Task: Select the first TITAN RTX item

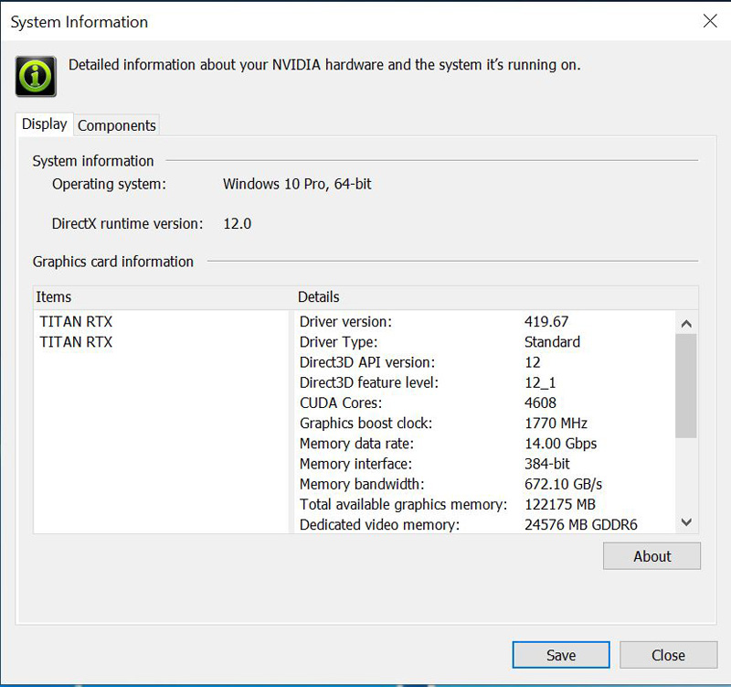Action: pos(76,322)
